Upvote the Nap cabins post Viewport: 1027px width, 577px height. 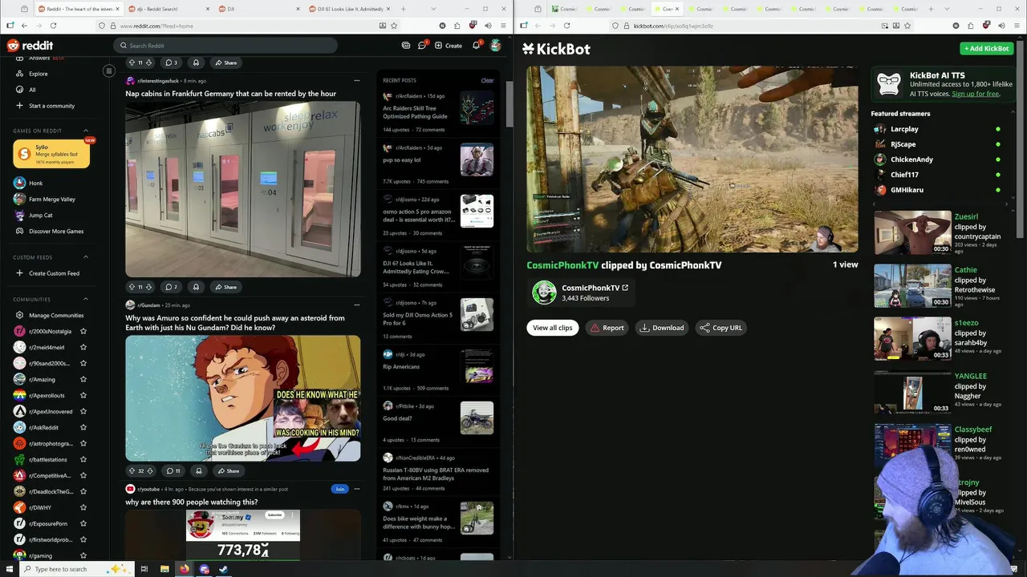[132, 287]
